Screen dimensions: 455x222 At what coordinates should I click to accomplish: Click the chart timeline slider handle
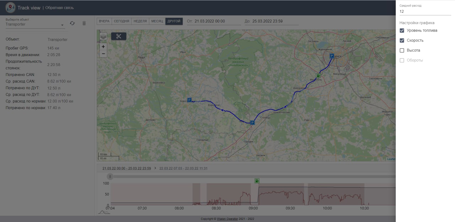pos(110,177)
